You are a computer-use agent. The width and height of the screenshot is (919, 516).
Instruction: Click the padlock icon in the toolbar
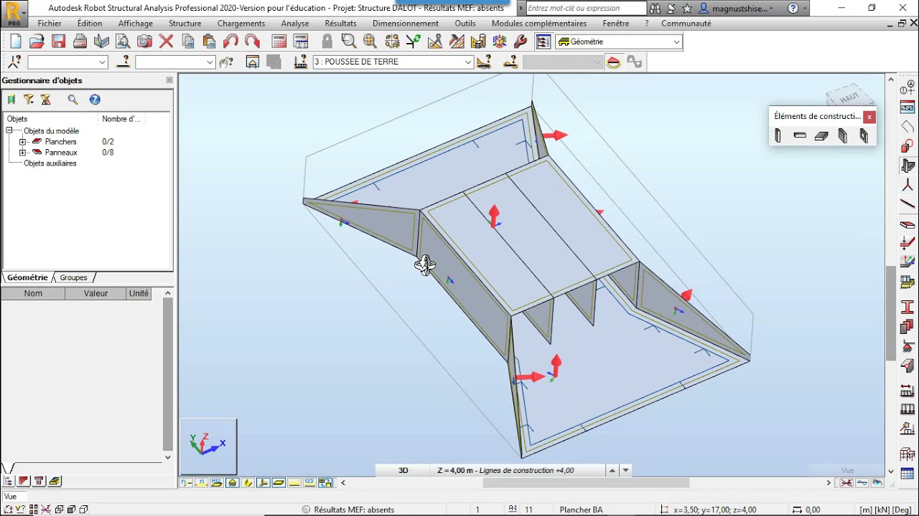tap(327, 42)
